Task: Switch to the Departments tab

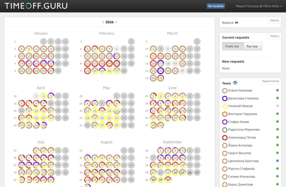Action: pos(271,81)
